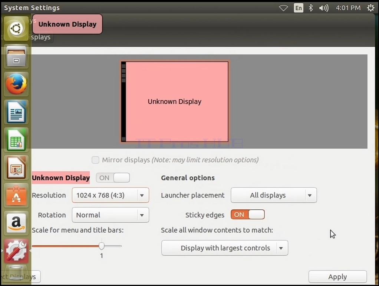Click the System Settings wrench launcher icon
Image resolution: width=379 pixels, height=286 pixels.
pos(16,251)
